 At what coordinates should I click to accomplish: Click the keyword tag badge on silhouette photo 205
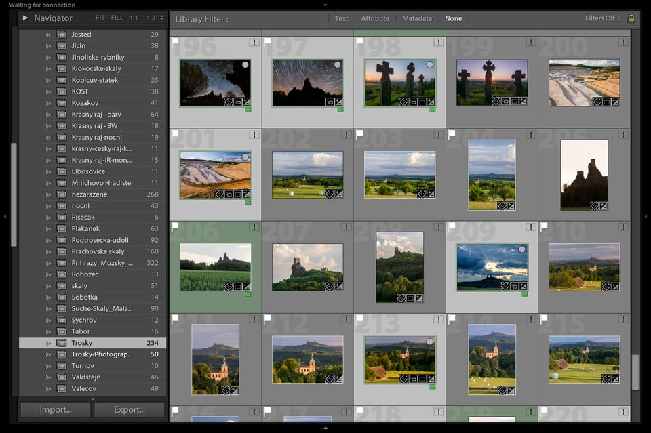click(x=595, y=206)
